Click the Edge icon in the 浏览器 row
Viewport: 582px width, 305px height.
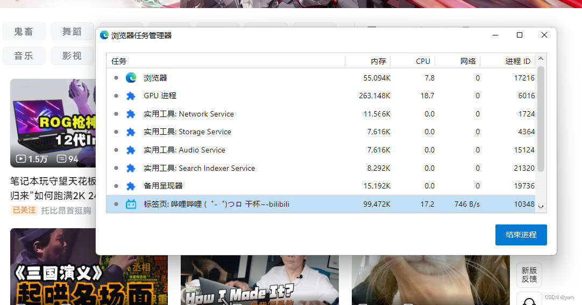click(131, 78)
